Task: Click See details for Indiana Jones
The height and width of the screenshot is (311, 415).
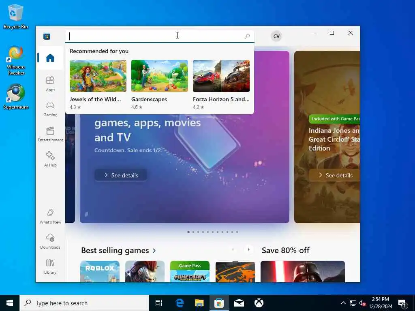Action: point(334,175)
